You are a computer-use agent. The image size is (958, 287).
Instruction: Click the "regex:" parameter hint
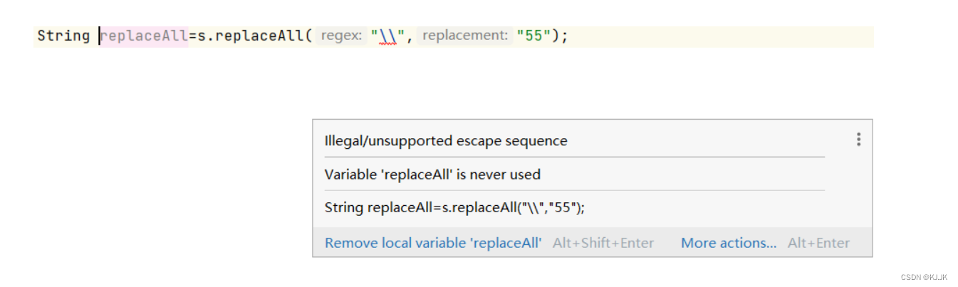tap(342, 36)
